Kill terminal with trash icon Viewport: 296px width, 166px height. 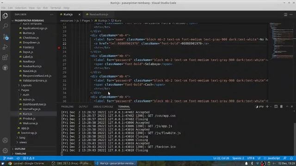pos(281,107)
